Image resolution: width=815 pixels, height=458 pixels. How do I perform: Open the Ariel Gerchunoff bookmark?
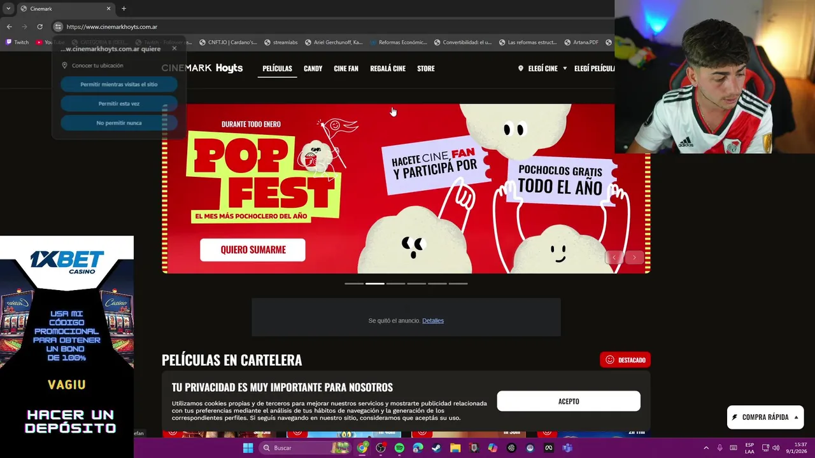click(334, 43)
